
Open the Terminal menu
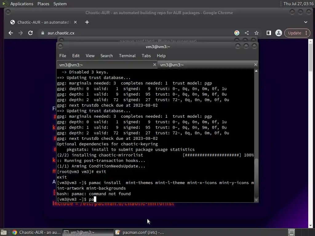[x=127, y=56]
